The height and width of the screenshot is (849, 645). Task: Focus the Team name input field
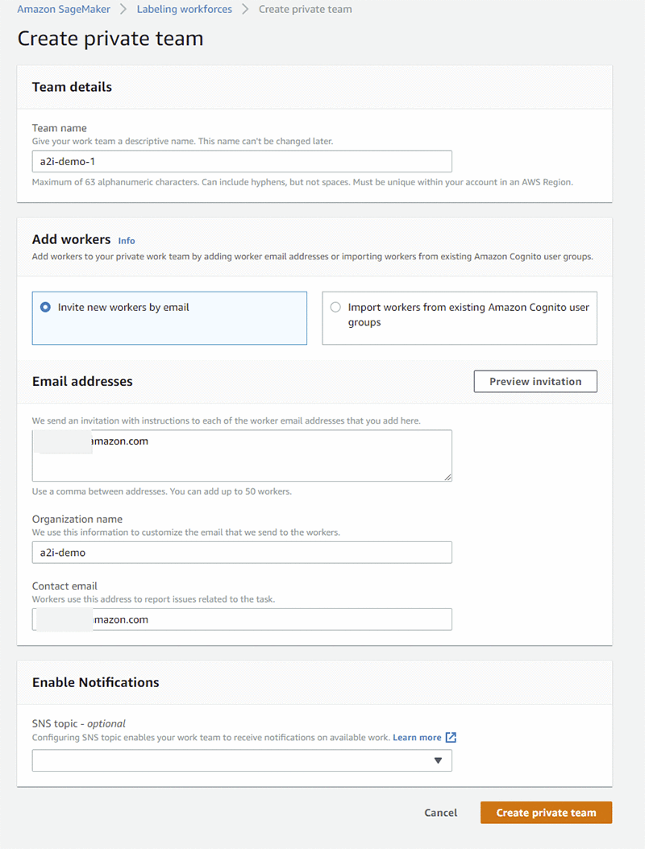[242, 161]
